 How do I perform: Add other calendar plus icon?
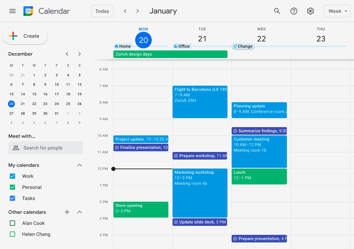(x=67, y=212)
